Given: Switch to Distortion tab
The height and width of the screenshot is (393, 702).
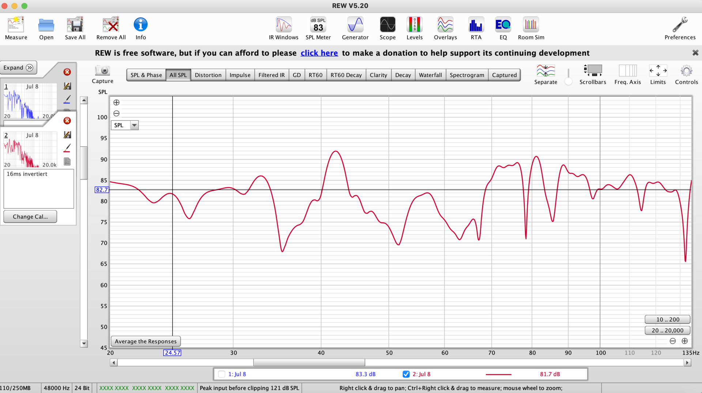Looking at the screenshot, I should click(x=208, y=75).
